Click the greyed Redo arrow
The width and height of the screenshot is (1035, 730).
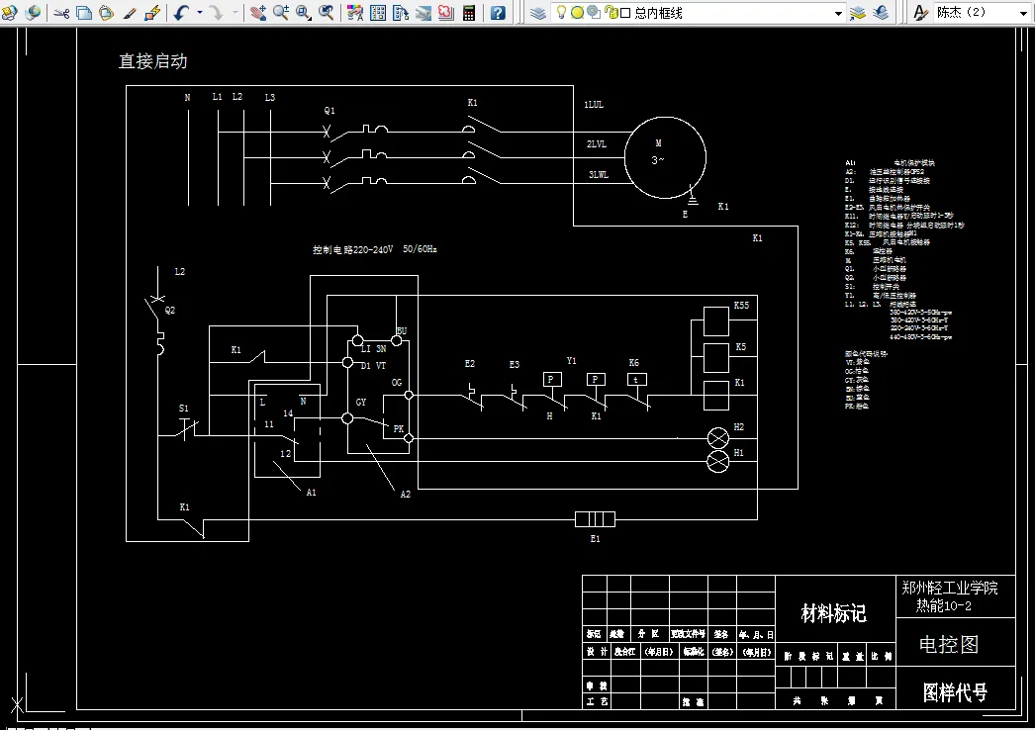[x=217, y=13]
